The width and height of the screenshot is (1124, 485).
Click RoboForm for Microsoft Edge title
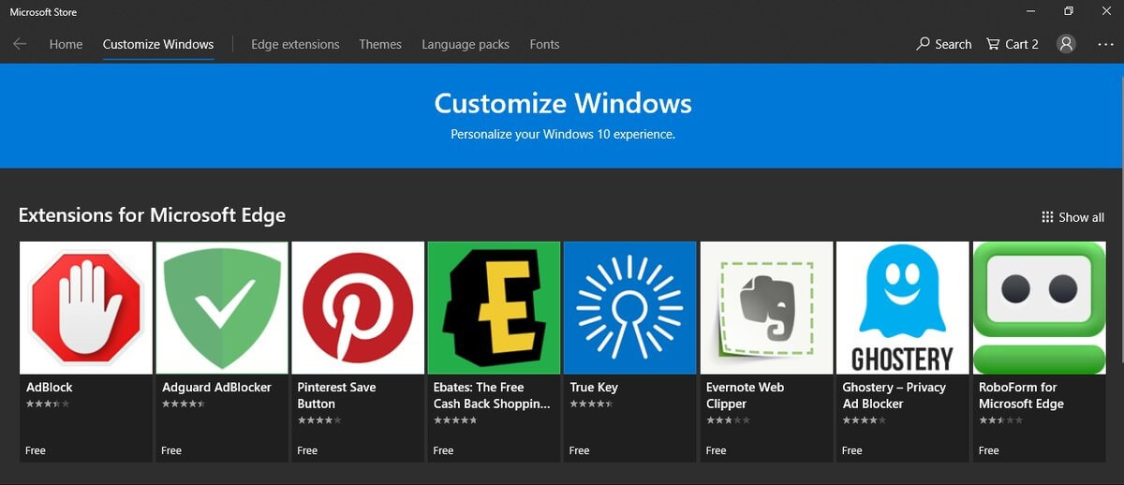(x=1021, y=395)
